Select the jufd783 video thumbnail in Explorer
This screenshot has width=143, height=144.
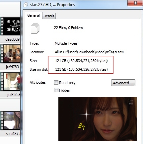[10, 54]
